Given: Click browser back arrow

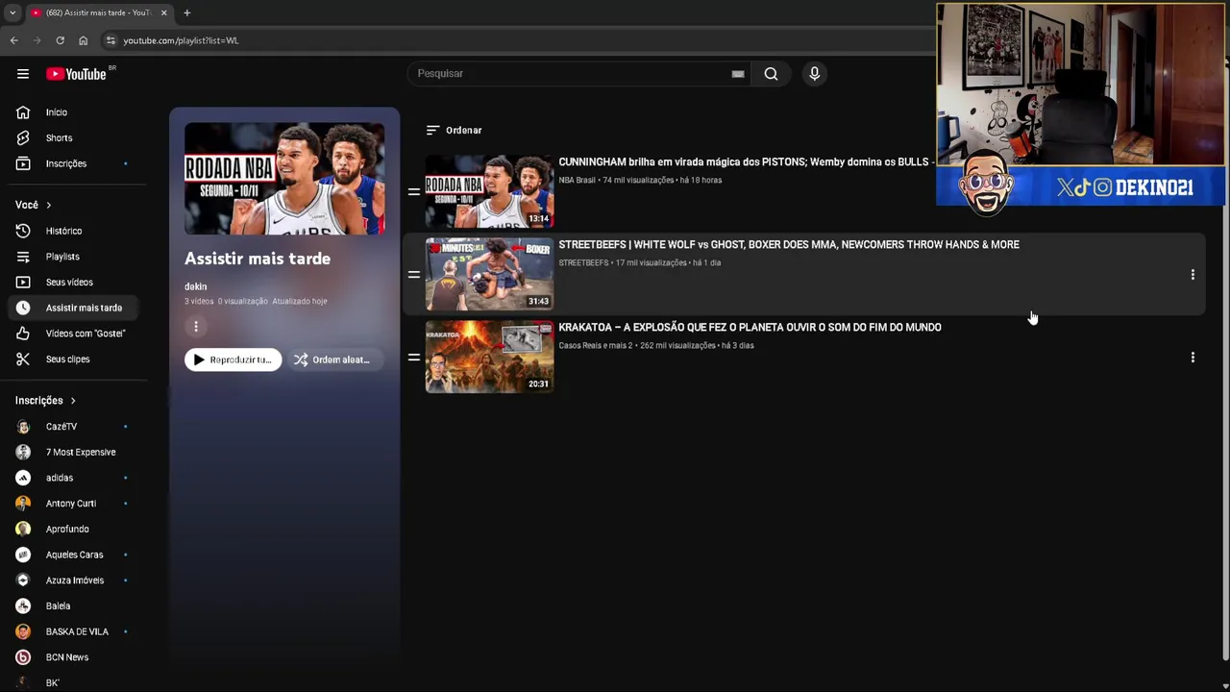Looking at the screenshot, I should 13,40.
